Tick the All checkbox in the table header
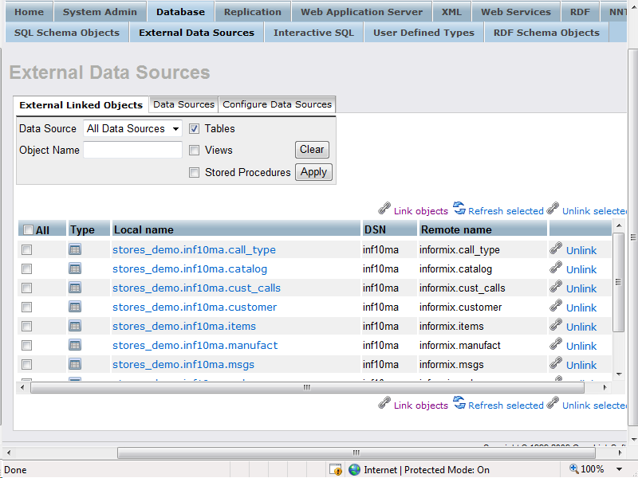Image resolution: width=638 pixels, height=478 pixels. coord(28,230)
